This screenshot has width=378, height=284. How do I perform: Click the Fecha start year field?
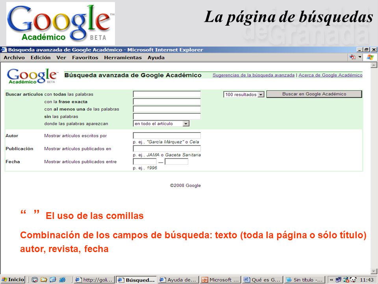coord(145,162)
